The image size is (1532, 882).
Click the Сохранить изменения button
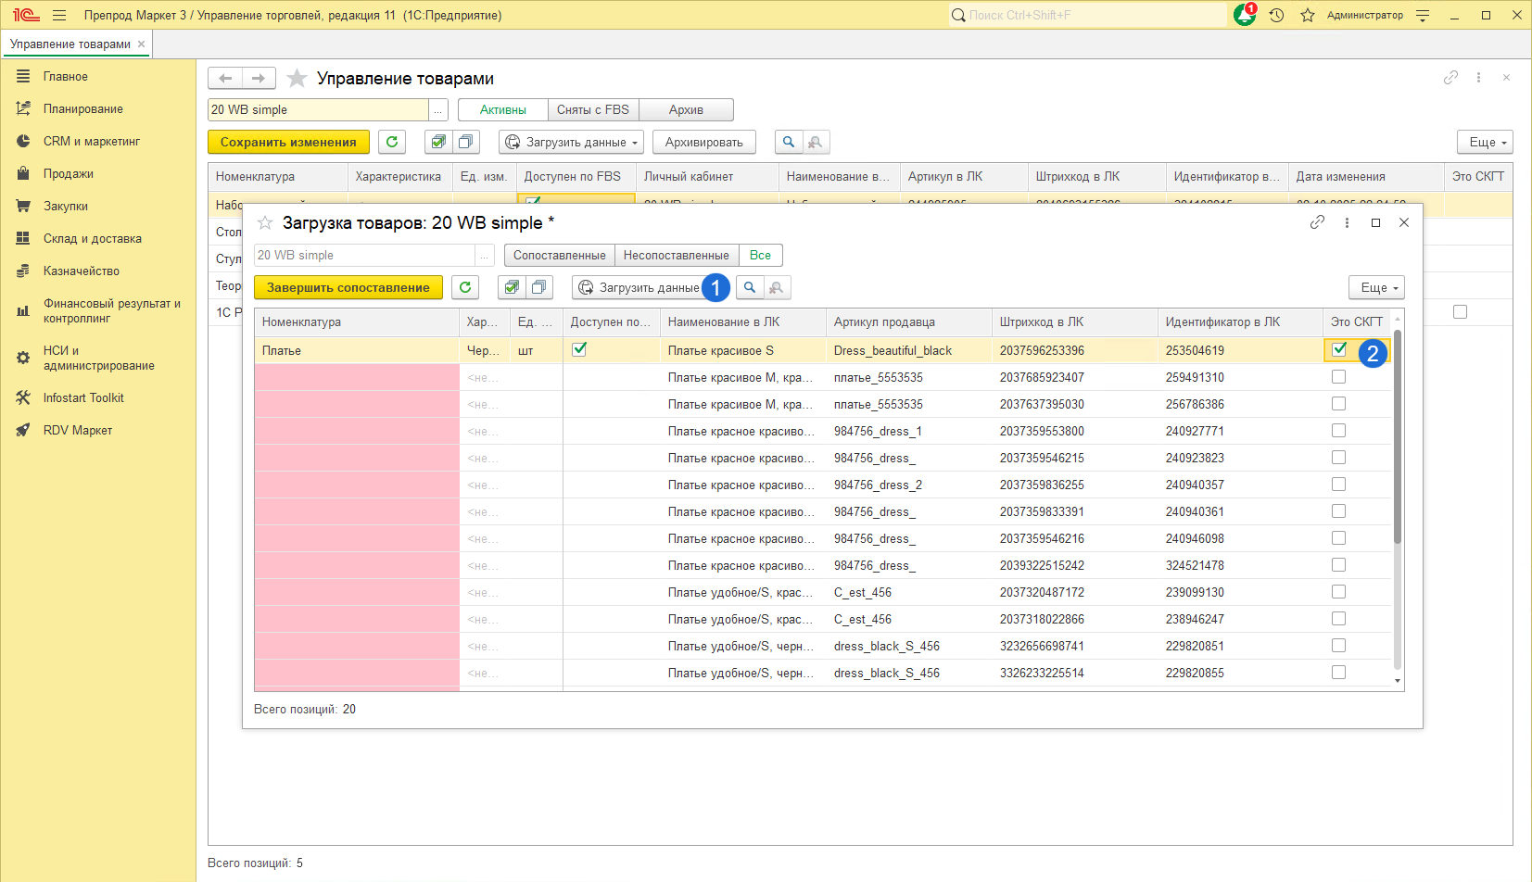point(288,142)
